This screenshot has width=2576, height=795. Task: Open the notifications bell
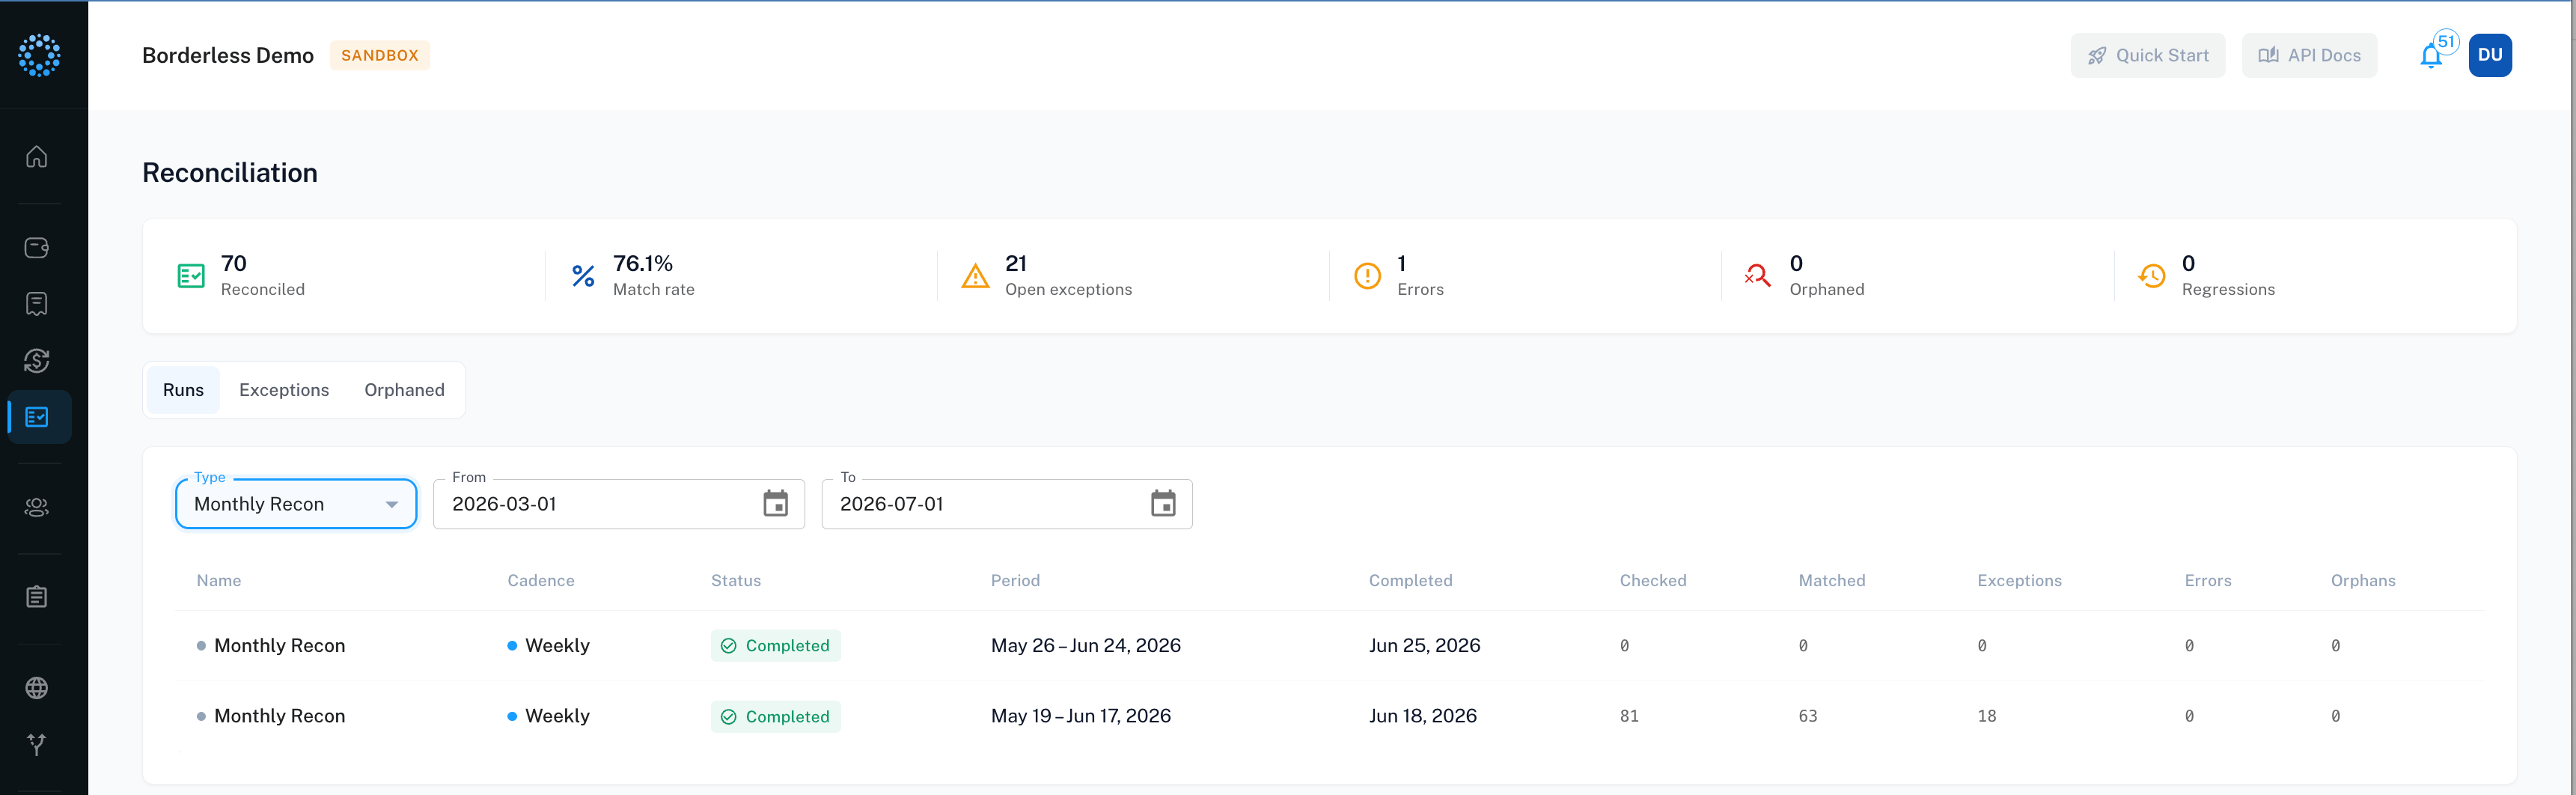coord(2431,56)
